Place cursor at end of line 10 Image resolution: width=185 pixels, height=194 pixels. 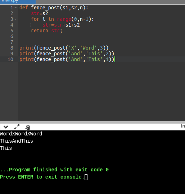(114, 59)
